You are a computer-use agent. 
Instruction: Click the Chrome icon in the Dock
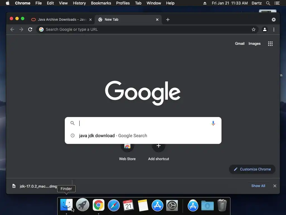click(x=99, y=205)
